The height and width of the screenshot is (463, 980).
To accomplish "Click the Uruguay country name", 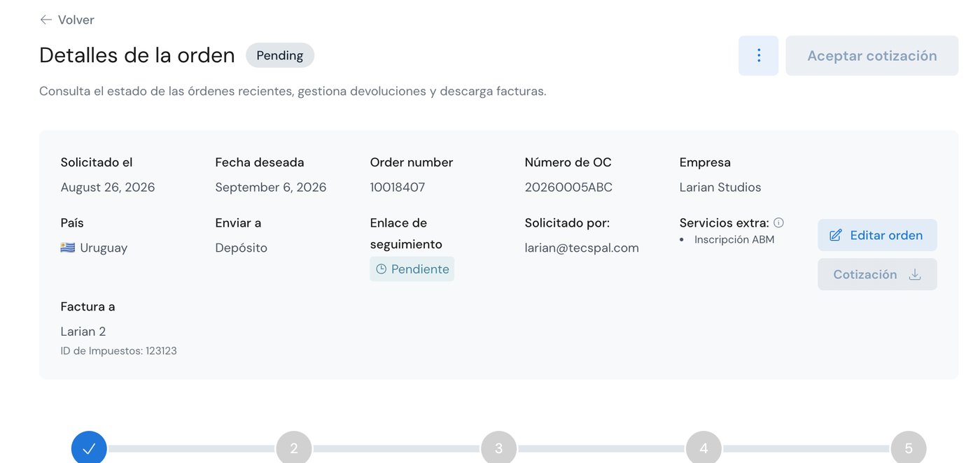I will tap(104, 248).
